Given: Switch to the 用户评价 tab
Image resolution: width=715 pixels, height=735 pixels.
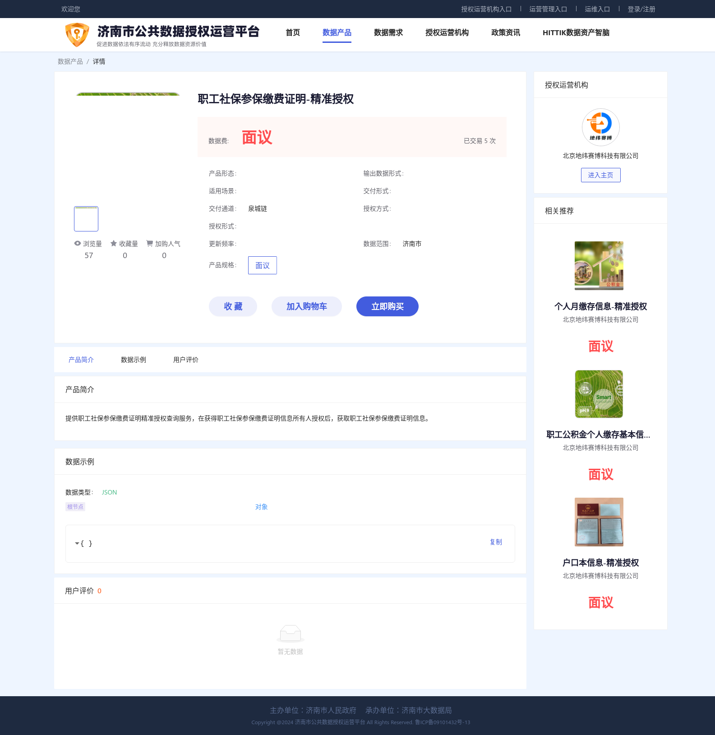Looking at the screenshot, I should 186,360.
